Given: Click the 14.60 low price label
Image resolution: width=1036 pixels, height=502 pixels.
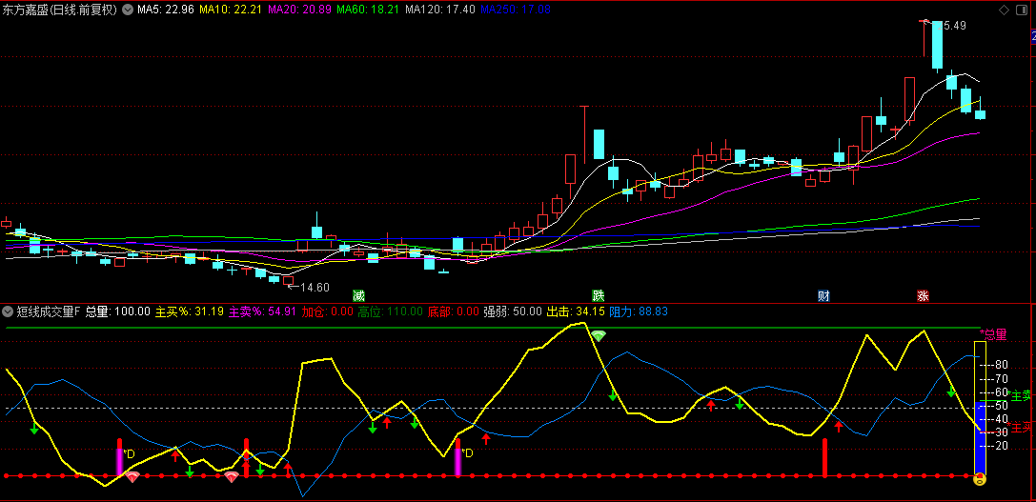Looking at the screenshot, I should pos(315,287).
